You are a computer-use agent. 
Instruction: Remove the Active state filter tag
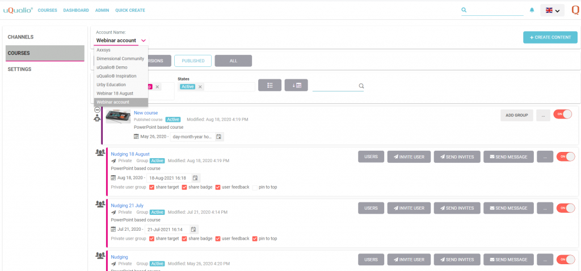click(200, 87)
